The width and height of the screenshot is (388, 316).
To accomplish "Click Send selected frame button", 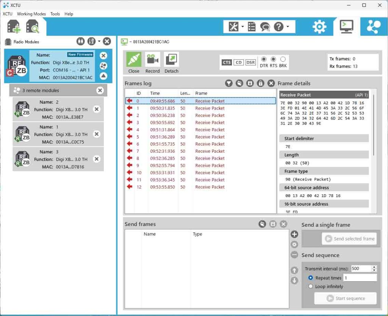I will (x=349, y=239).
